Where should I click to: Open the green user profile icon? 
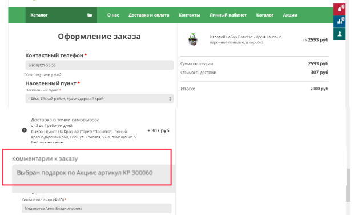(x=340, y=34)
